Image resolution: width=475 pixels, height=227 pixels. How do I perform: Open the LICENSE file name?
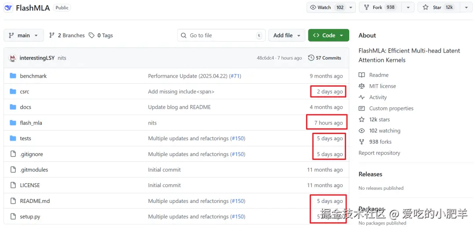tap(30, 186)
